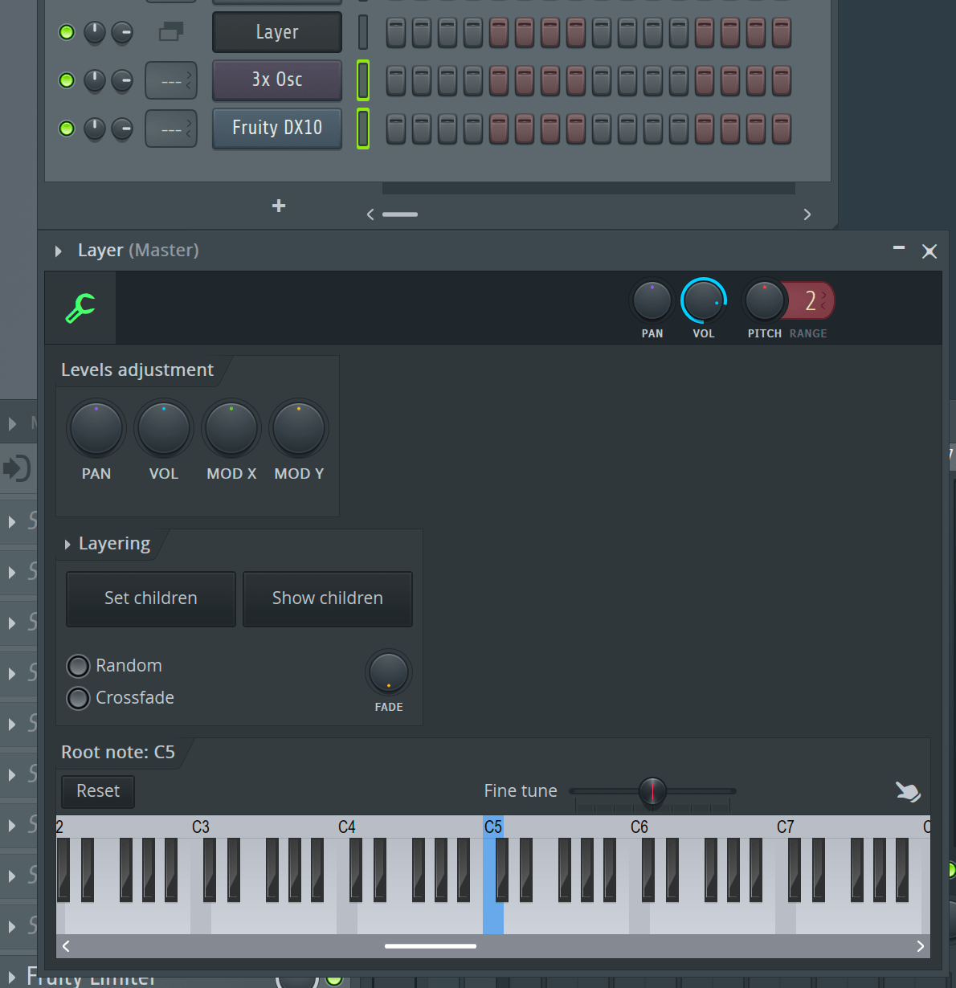
Task: Enable the Random layering option
Action: point(79,666)
